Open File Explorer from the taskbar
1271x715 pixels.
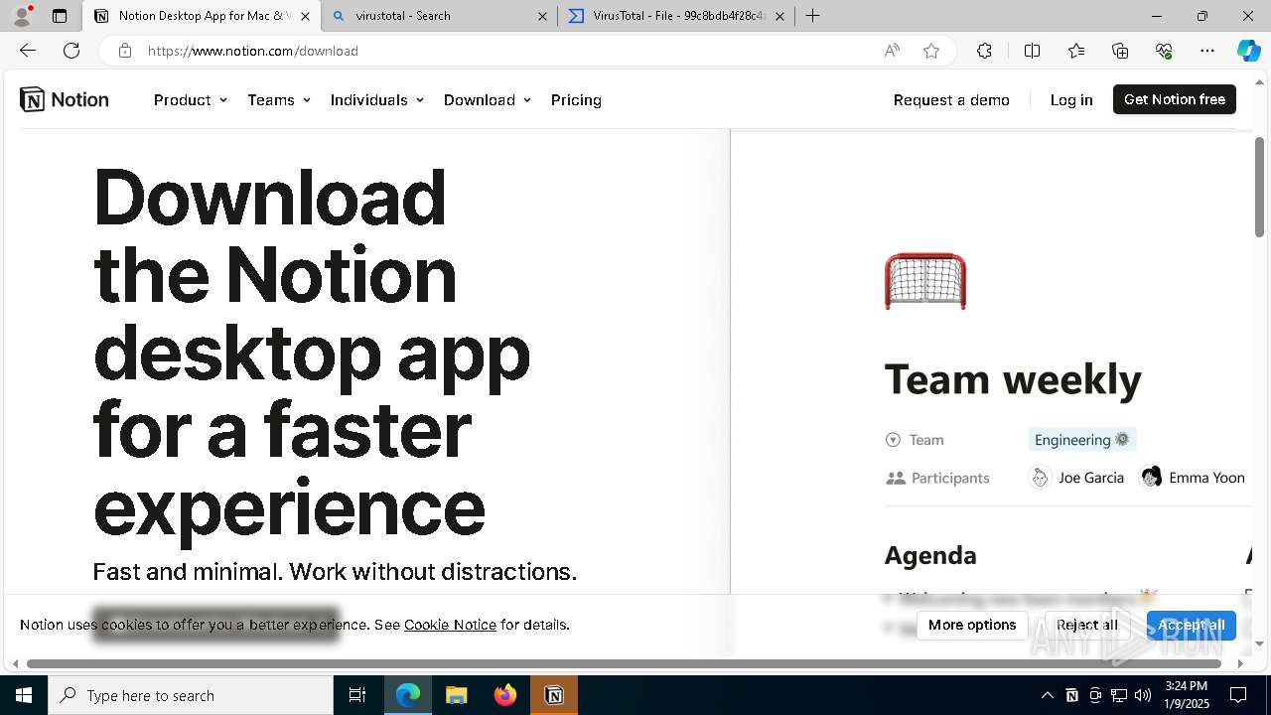[x=457, y=695]
